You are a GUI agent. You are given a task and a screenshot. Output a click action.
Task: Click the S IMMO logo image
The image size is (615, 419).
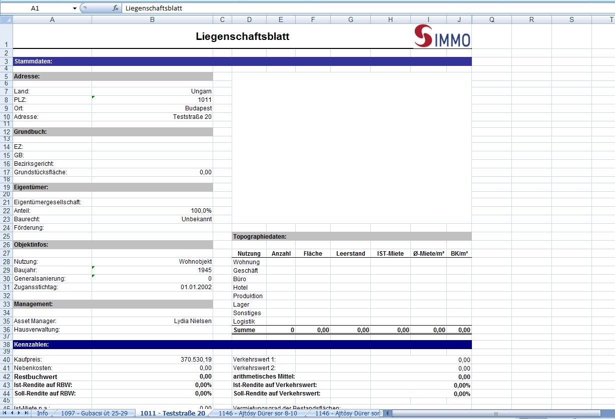pos(442,36)
